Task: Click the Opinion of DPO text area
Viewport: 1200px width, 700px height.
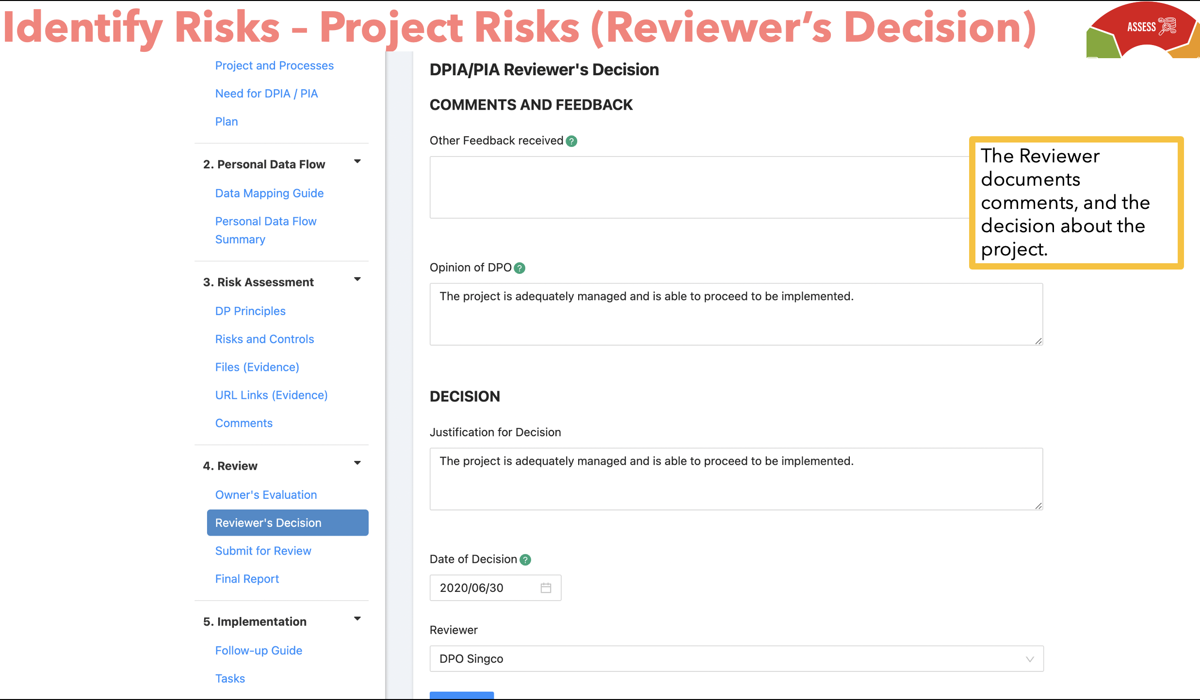Action: [x=736, y=314]
